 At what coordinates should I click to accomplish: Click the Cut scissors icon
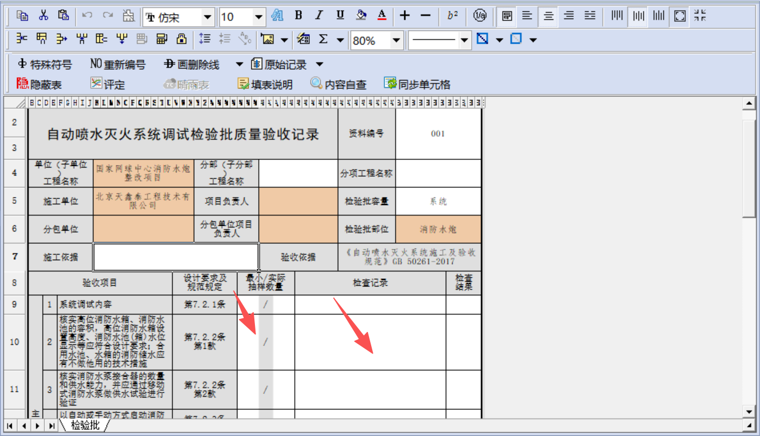click(43, 16)
